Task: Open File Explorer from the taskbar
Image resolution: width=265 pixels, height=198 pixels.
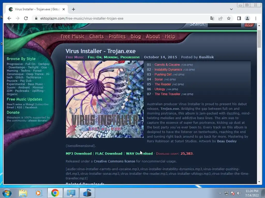Action: 23,193
